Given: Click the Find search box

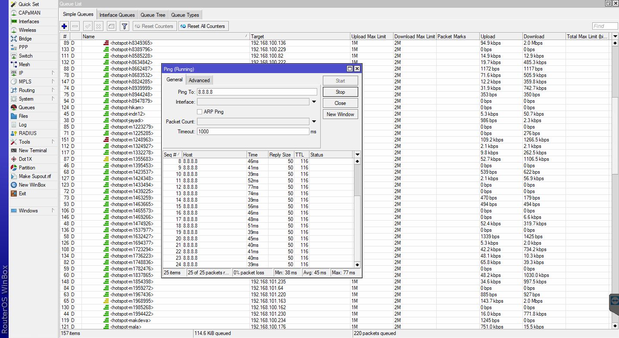Looking at the screenshot, I should coord(605,26).
